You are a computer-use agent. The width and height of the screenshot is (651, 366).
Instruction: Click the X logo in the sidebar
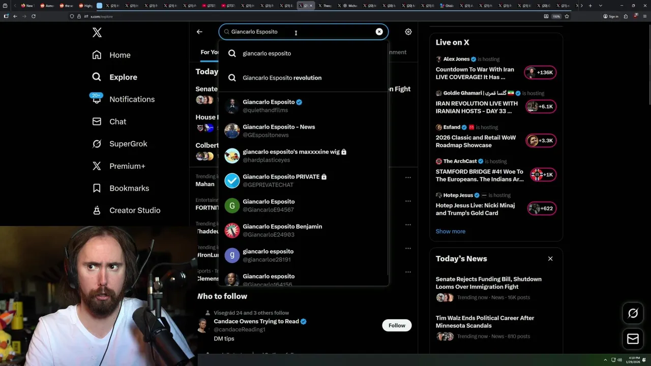click(97, 33)
